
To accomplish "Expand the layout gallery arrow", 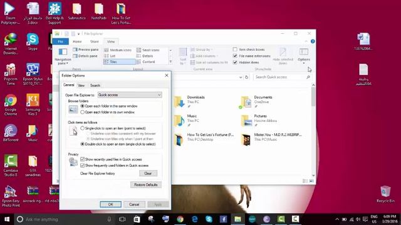I will tap(170, 62).
